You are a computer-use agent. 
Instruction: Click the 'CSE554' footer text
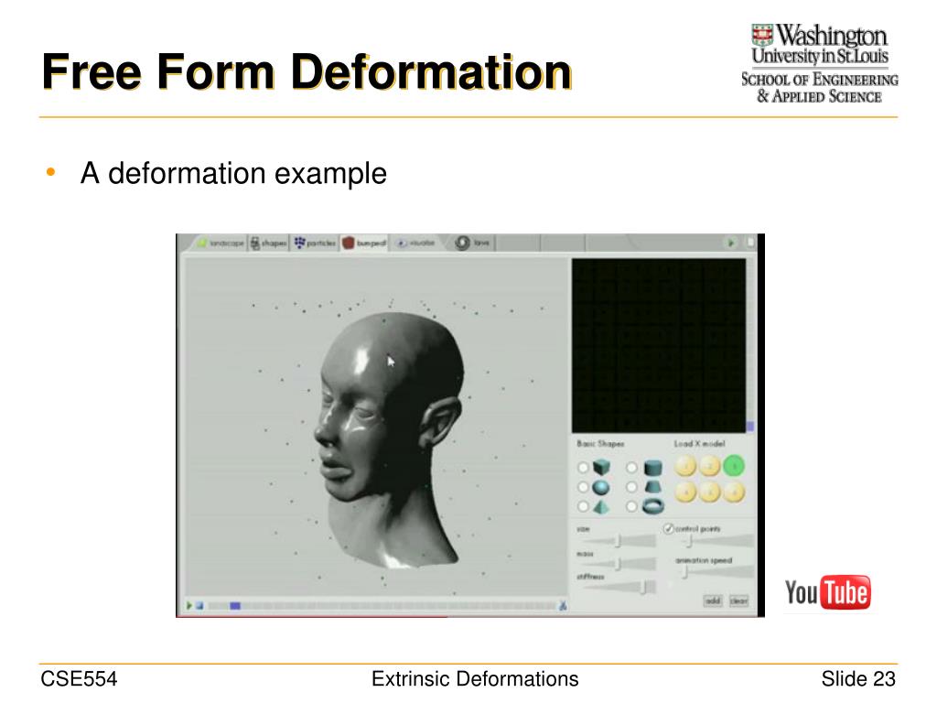[79, 678]
